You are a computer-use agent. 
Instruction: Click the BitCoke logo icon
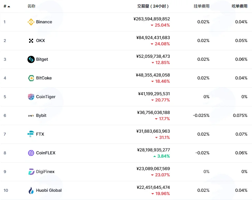pyautogui.click(x=31, y=78)
